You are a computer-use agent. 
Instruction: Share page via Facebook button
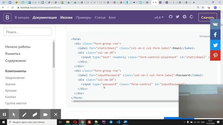215,35
